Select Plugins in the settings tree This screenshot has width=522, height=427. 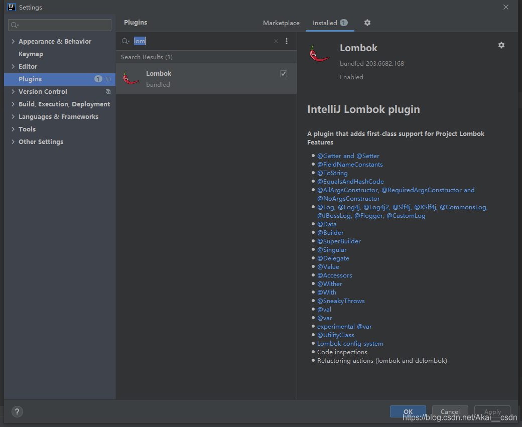point(60,79)
